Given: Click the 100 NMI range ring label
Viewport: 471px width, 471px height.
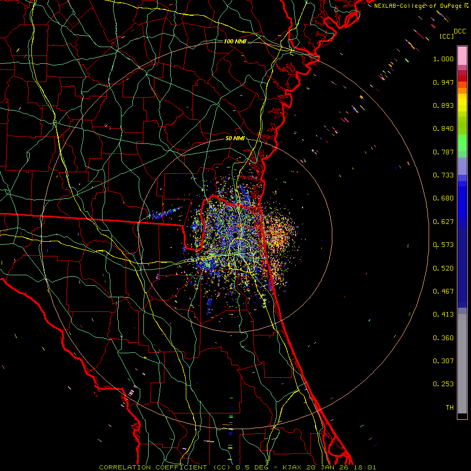Looking at the screenshot, I should pyautogui.click(x=235, y=41).
